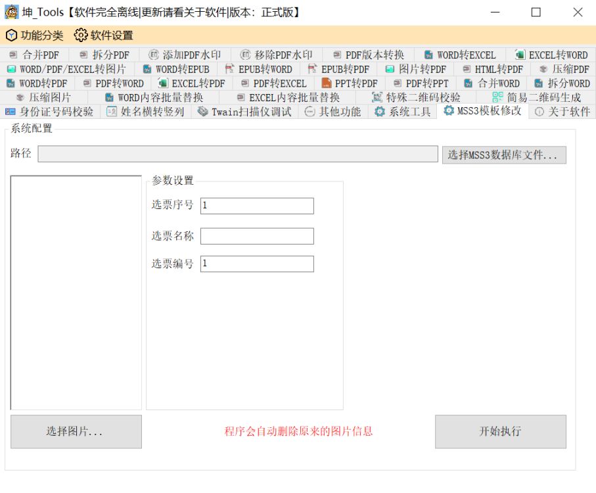Click the EXCEL转PDF tab icon
Screen dimensions: 596x493
click(163, 83)
